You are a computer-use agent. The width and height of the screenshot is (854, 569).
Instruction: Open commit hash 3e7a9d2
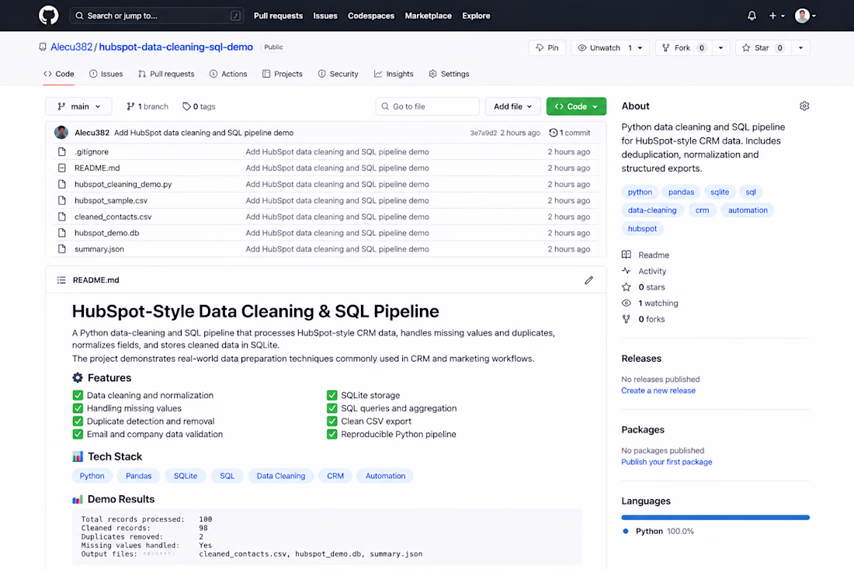[x=483, y=133]
